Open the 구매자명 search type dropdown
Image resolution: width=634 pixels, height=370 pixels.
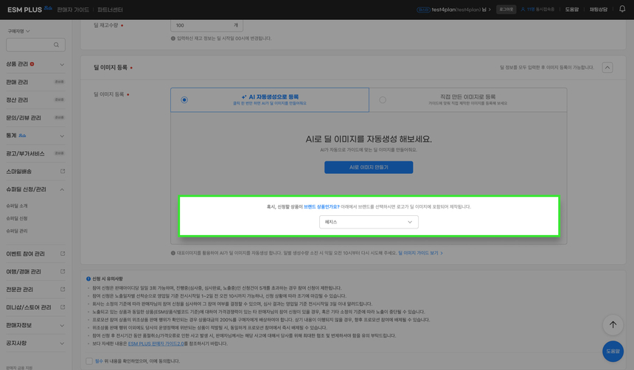18,31
